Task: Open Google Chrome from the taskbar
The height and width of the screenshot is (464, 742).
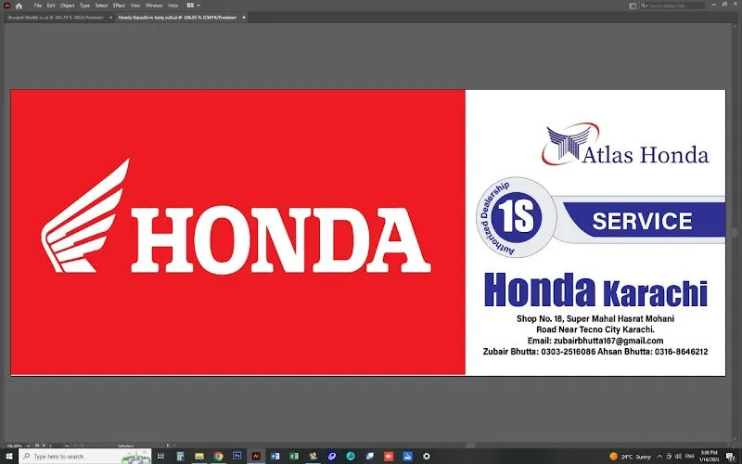Action: coord(218,457)
